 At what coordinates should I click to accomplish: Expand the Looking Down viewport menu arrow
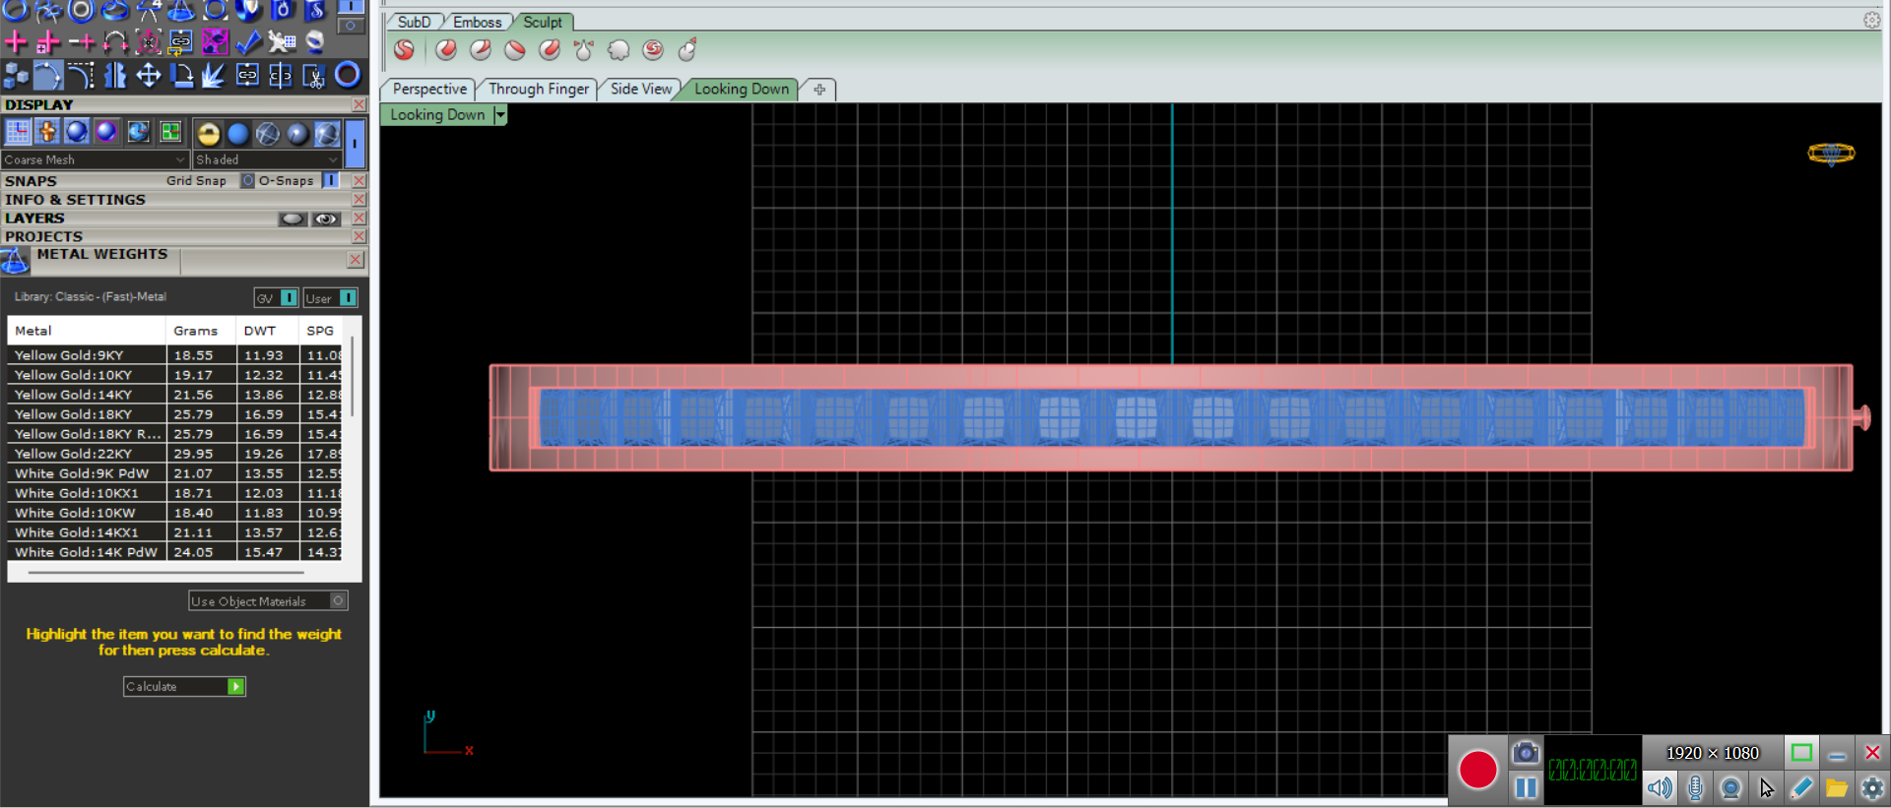point(500,115)
